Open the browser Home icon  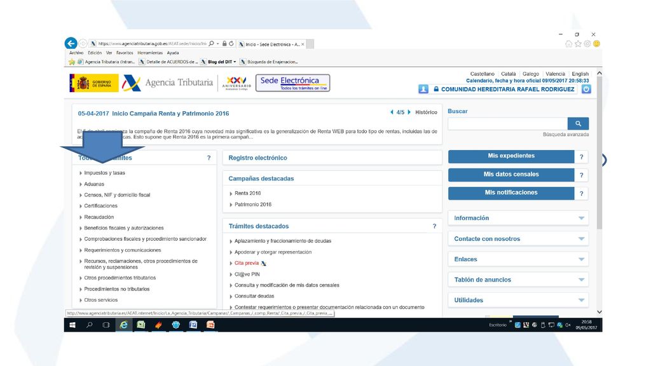[x=569, y=44]
